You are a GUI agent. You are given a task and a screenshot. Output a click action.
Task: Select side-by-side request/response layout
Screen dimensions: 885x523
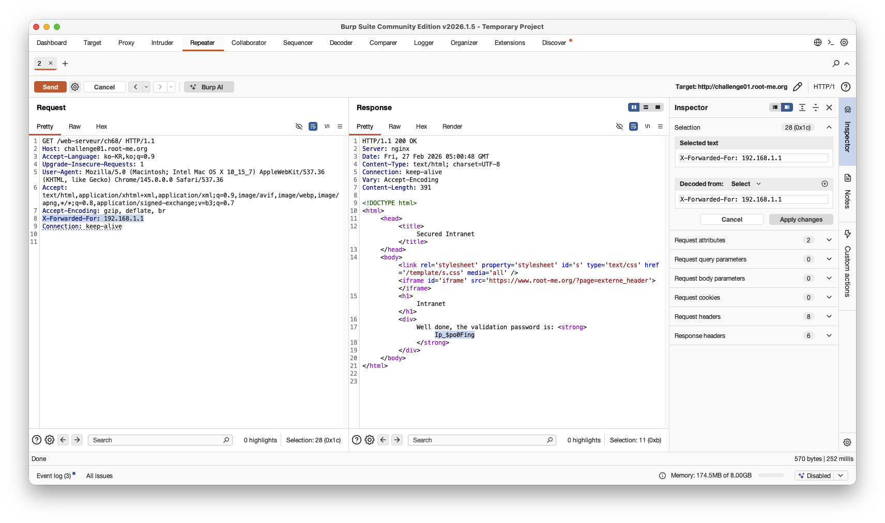[x=634, y=107]
